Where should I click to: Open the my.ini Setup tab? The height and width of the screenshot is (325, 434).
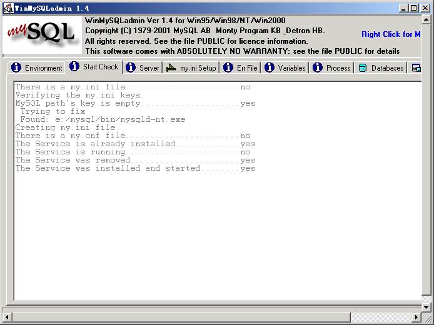(191, 67)
